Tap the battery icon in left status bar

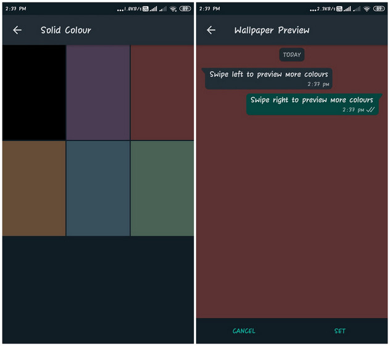185,9
